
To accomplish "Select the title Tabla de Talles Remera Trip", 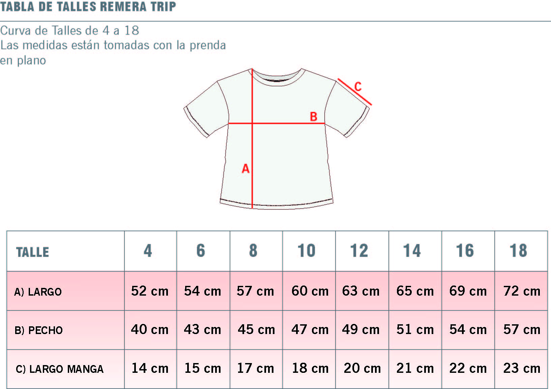I will (x=88, y=6).
